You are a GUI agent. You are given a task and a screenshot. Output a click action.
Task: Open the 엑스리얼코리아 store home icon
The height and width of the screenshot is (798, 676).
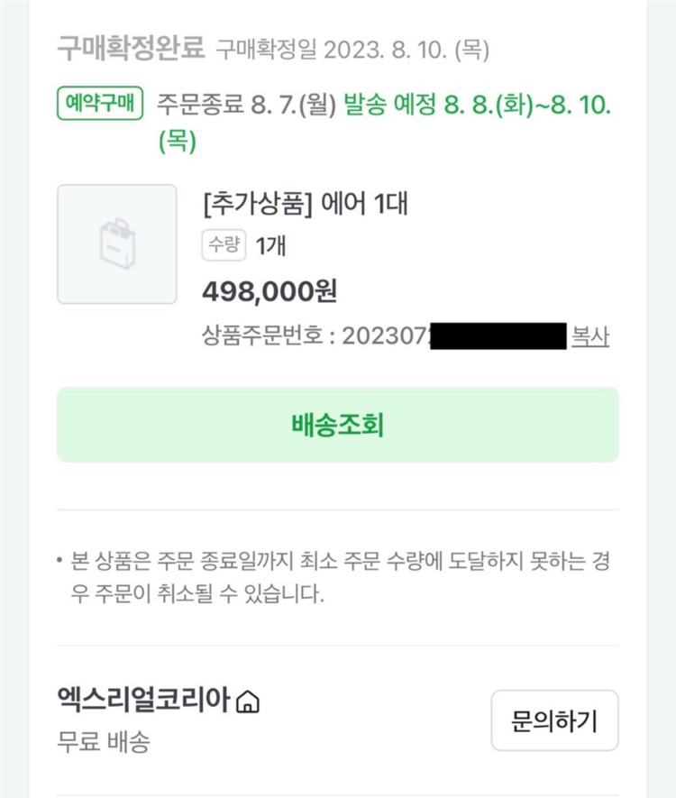248,701
